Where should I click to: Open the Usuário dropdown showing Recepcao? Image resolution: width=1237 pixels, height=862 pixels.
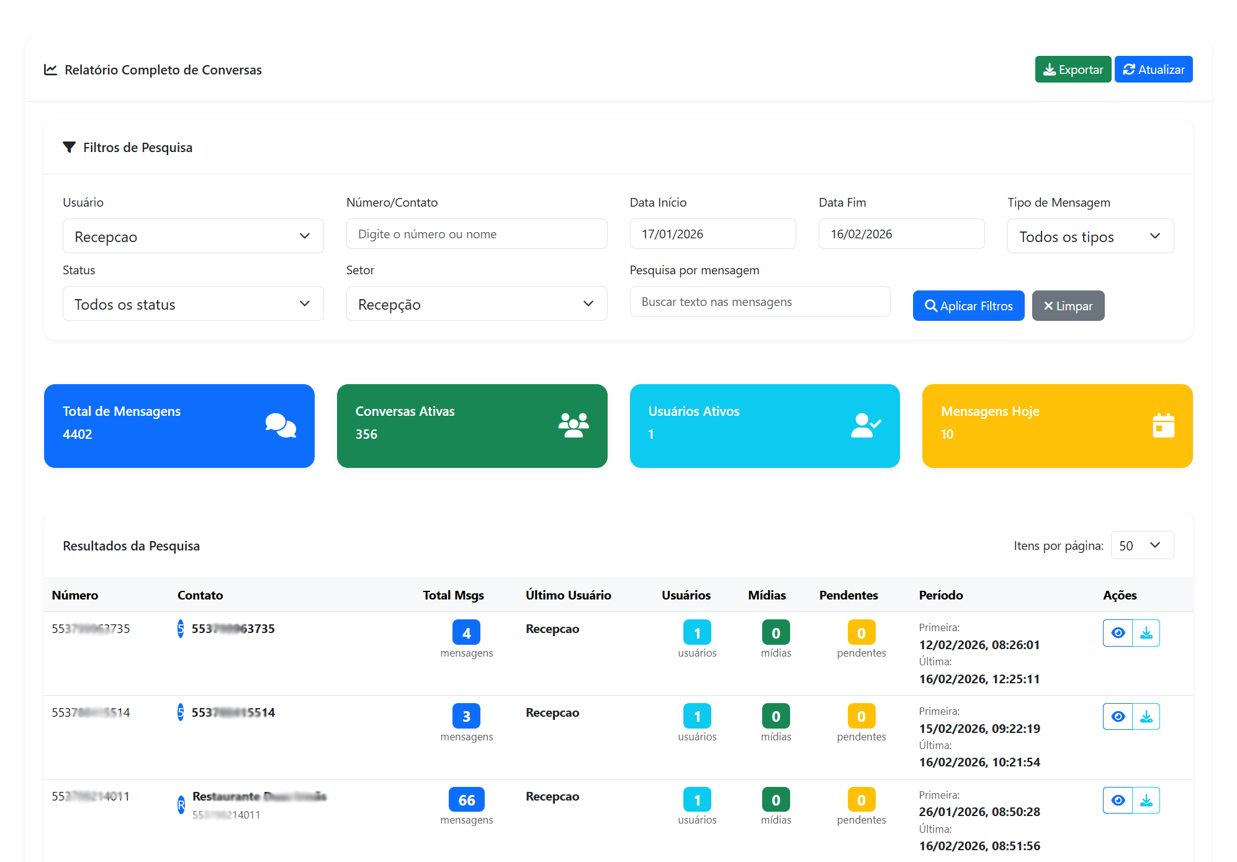coord(192,236)
